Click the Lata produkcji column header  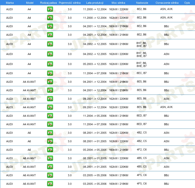[x=95, y=2]
